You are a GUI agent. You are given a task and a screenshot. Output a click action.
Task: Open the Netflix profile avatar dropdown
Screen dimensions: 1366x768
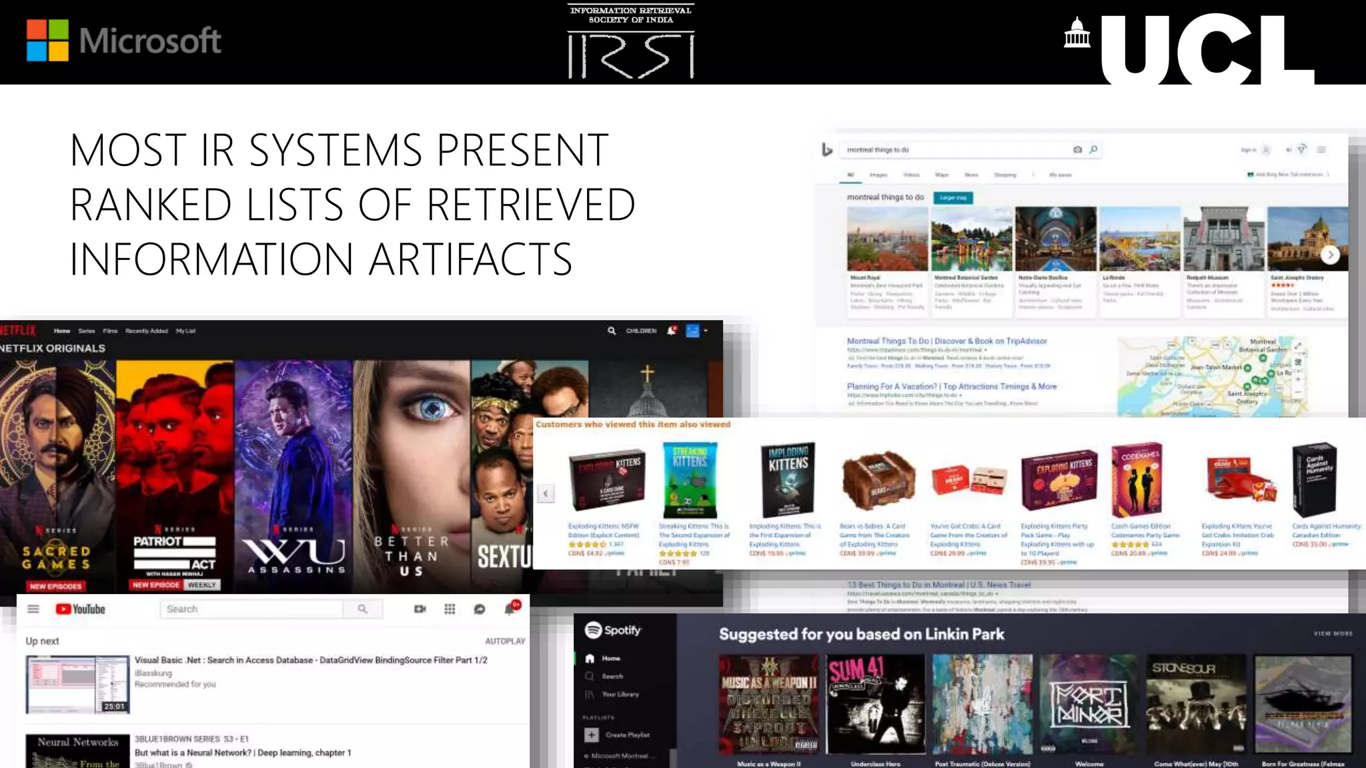pos(696,331)
